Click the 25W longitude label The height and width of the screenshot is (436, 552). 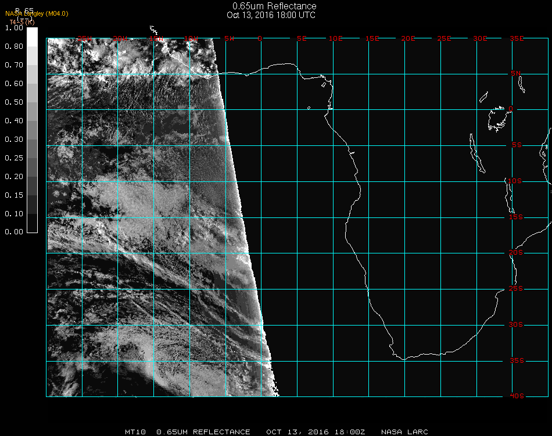85,38
